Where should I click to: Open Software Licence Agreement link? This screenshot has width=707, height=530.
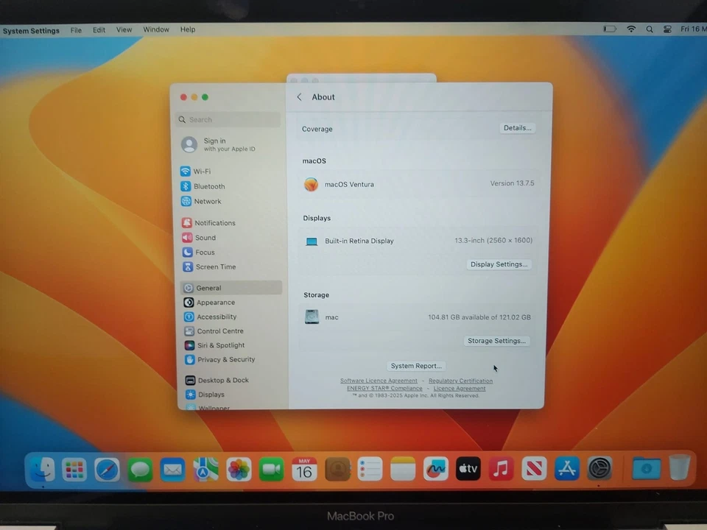click(379, 381)
